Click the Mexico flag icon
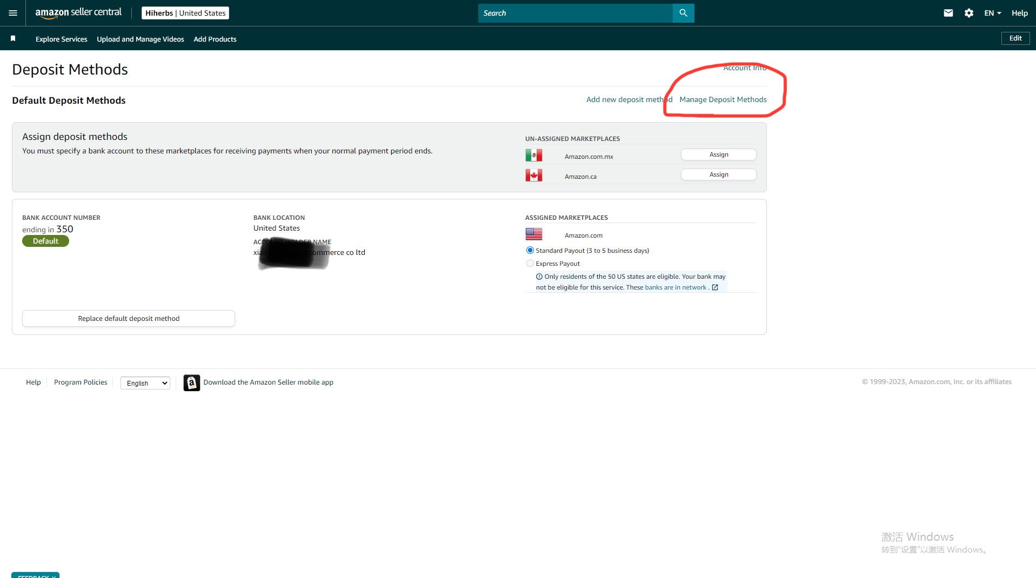This screenshot has width=1036, height=578. click(x=533, y=156)
